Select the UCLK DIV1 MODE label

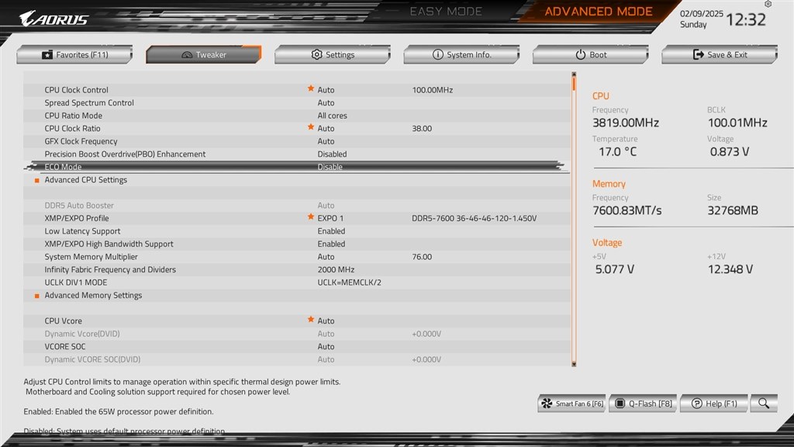[75, 282]
